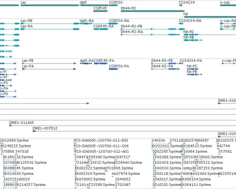Click the CG8545-PA protein label
This screenshot has height=189, width=236.
coord(104,61)
